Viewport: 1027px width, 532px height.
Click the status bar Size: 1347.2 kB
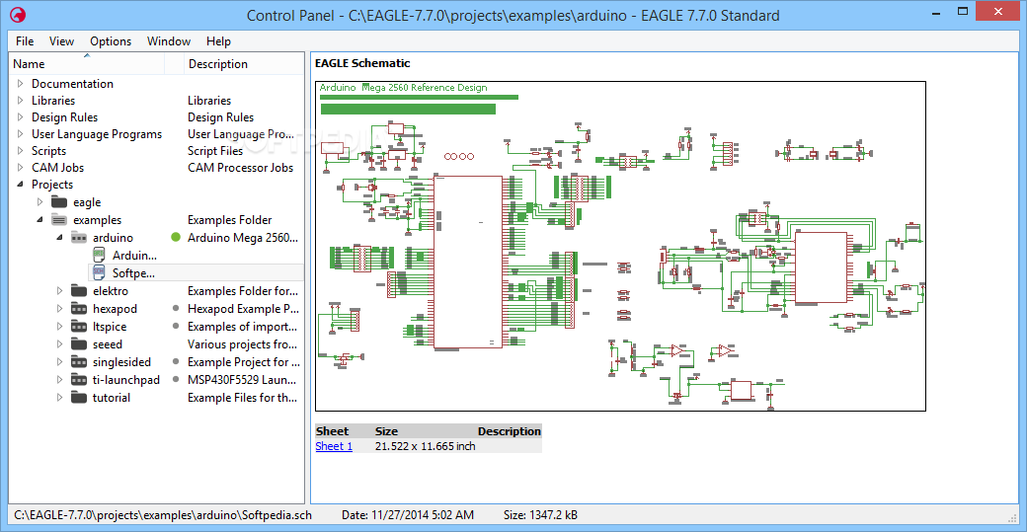540,515
